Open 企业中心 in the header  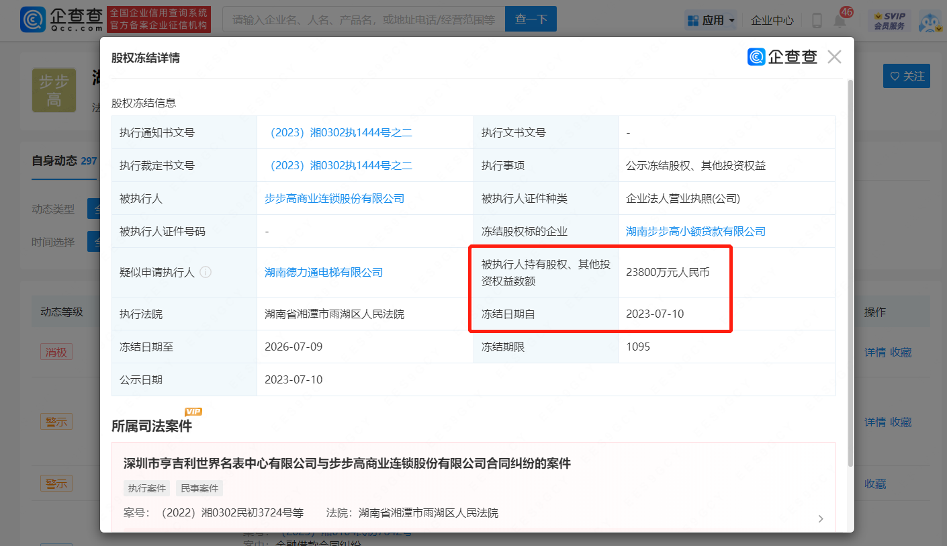pyautogui.click(x=772, y=20)
